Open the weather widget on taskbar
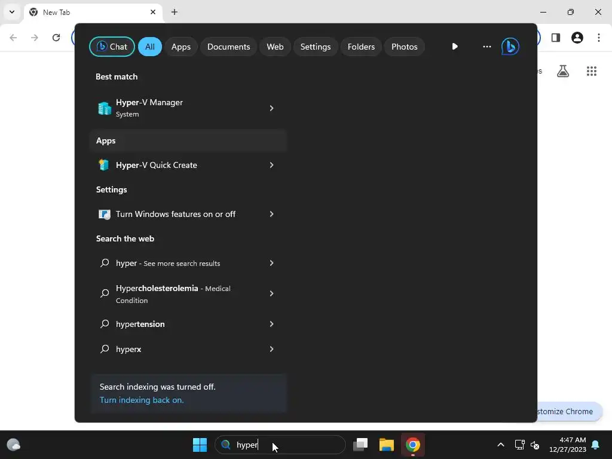The width and height of the screenshot is (612, 459). (14, 445)
